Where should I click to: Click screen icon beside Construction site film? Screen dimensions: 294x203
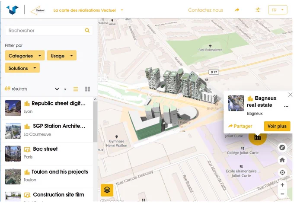pyautogui.click(x=27, y=195)
